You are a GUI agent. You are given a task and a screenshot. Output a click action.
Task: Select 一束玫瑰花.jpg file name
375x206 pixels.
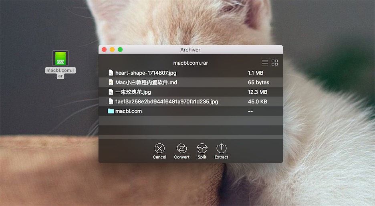pos(133,92)
